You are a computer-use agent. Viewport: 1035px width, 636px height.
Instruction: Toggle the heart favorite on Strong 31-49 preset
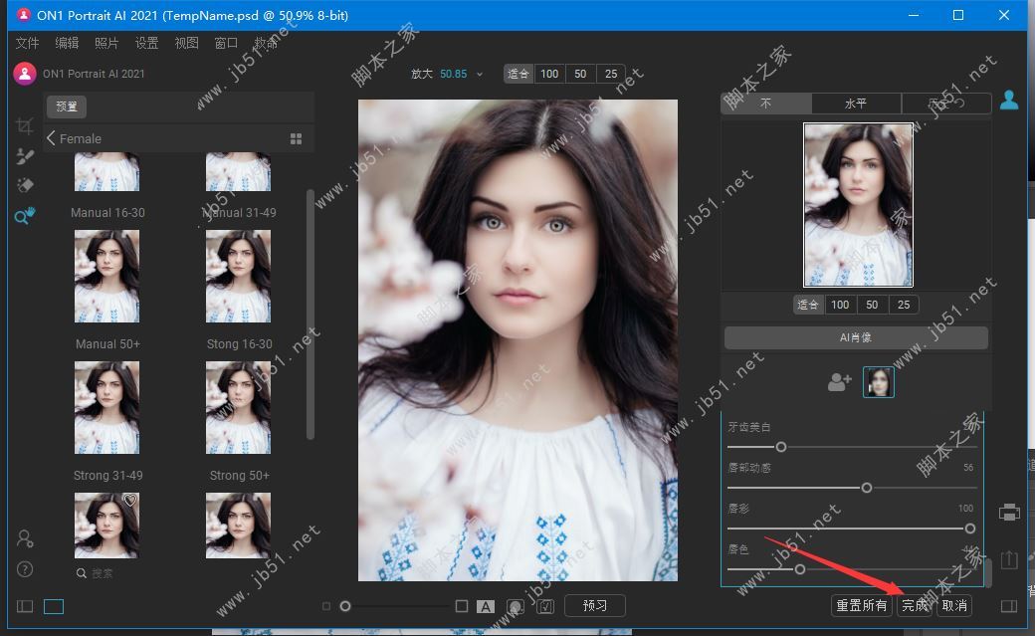click(130, 499)
